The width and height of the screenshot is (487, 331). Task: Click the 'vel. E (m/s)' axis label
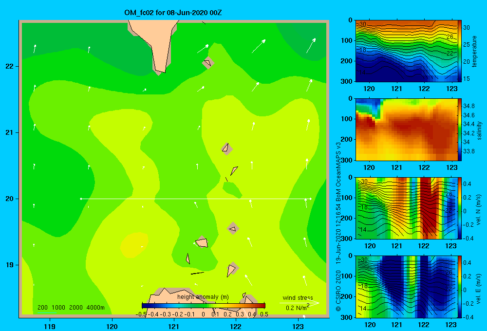[479, 288]
